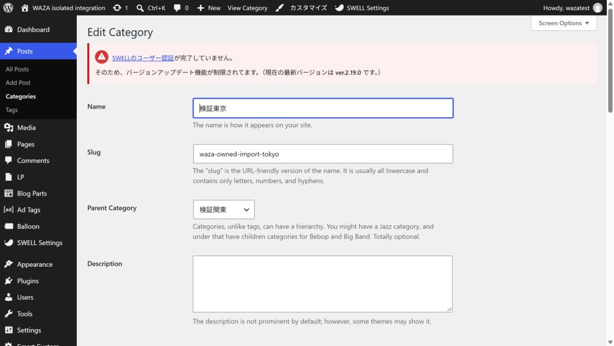The image size is (614, 346).
Task: Open the Tags submenu item
Action: click(x=12, y=110)
